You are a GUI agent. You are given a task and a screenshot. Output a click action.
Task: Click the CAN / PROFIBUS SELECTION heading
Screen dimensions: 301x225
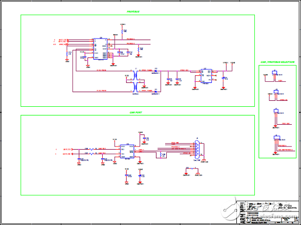click(278, 62)
